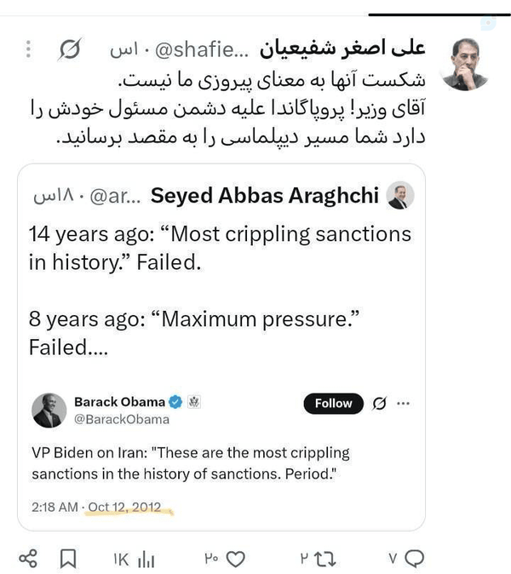Bookmark this tweet

pos(68,559)
